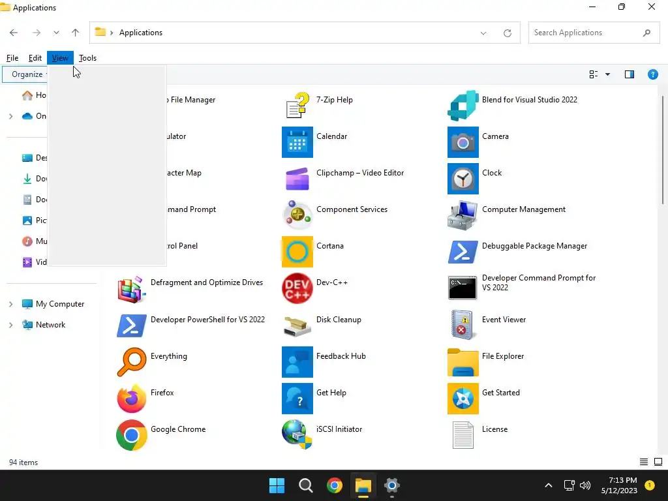Open Defragment and Optimize Drives icon
668x501 pixels.
(x=131, y=288)
